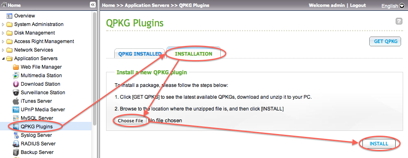Collapse the left sidebar panel
This screenshot has height=158, width=408.
(x=93, y=5)
